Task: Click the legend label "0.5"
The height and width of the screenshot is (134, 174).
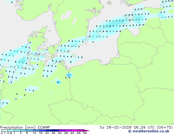Action: tap(10, 133)
